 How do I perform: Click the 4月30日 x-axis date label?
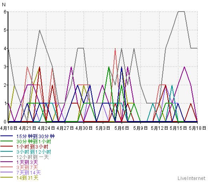(x=84, y=128)
